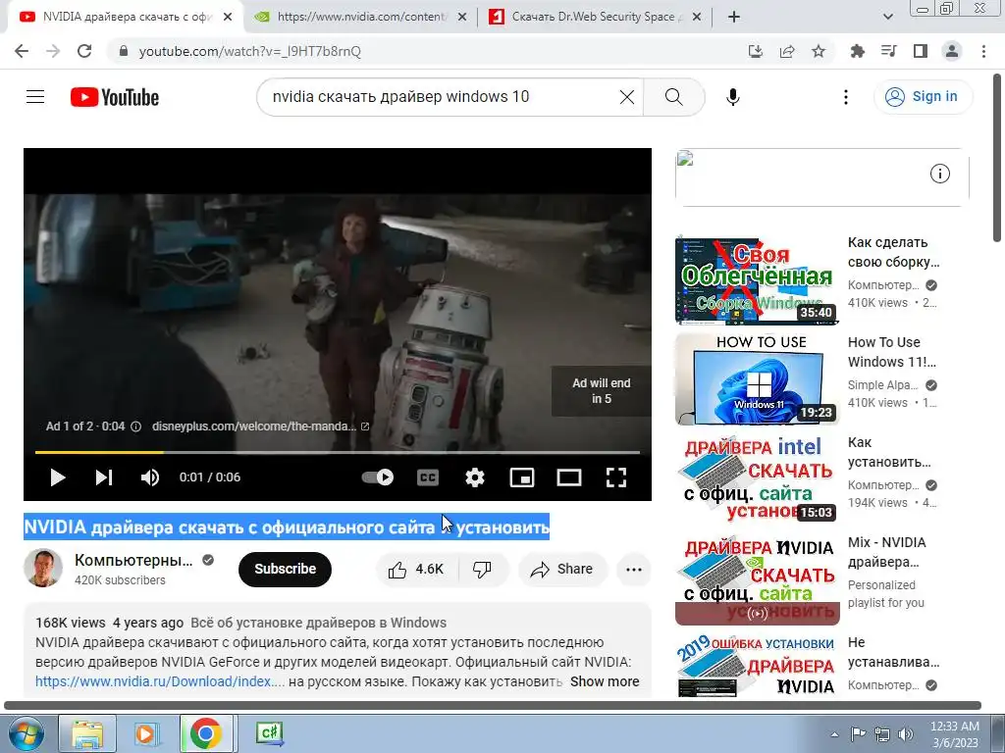Image resolution: width=1005 pixels, height=753 pixels.
Task: Open channel name Компьютерны… link
Action: (x=133, y=560)
